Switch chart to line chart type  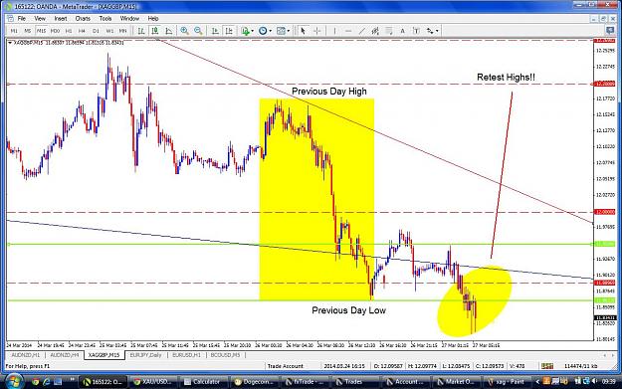169,31
